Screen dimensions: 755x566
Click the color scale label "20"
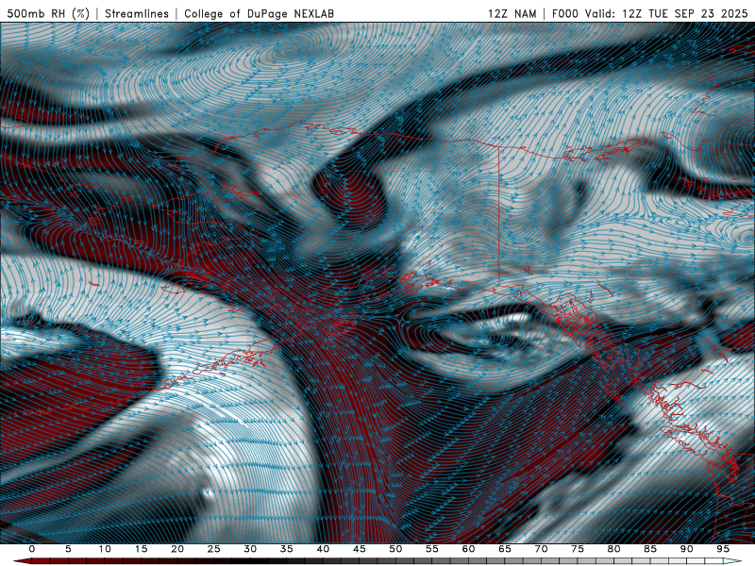(177, 549)
